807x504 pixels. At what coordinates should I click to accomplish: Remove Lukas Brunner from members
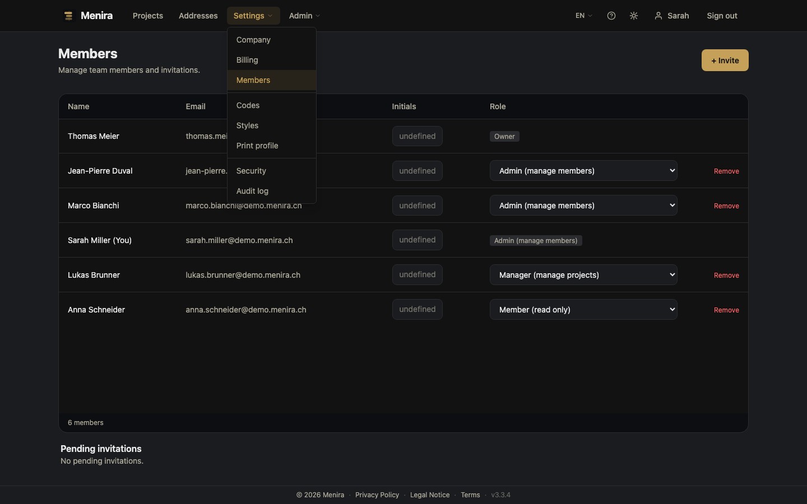coord(726,276)
